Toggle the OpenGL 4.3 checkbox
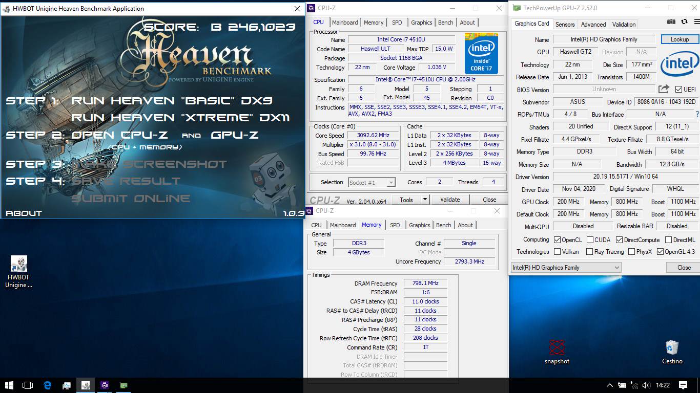The image size is (700, 393). click(x=660, y=252)
